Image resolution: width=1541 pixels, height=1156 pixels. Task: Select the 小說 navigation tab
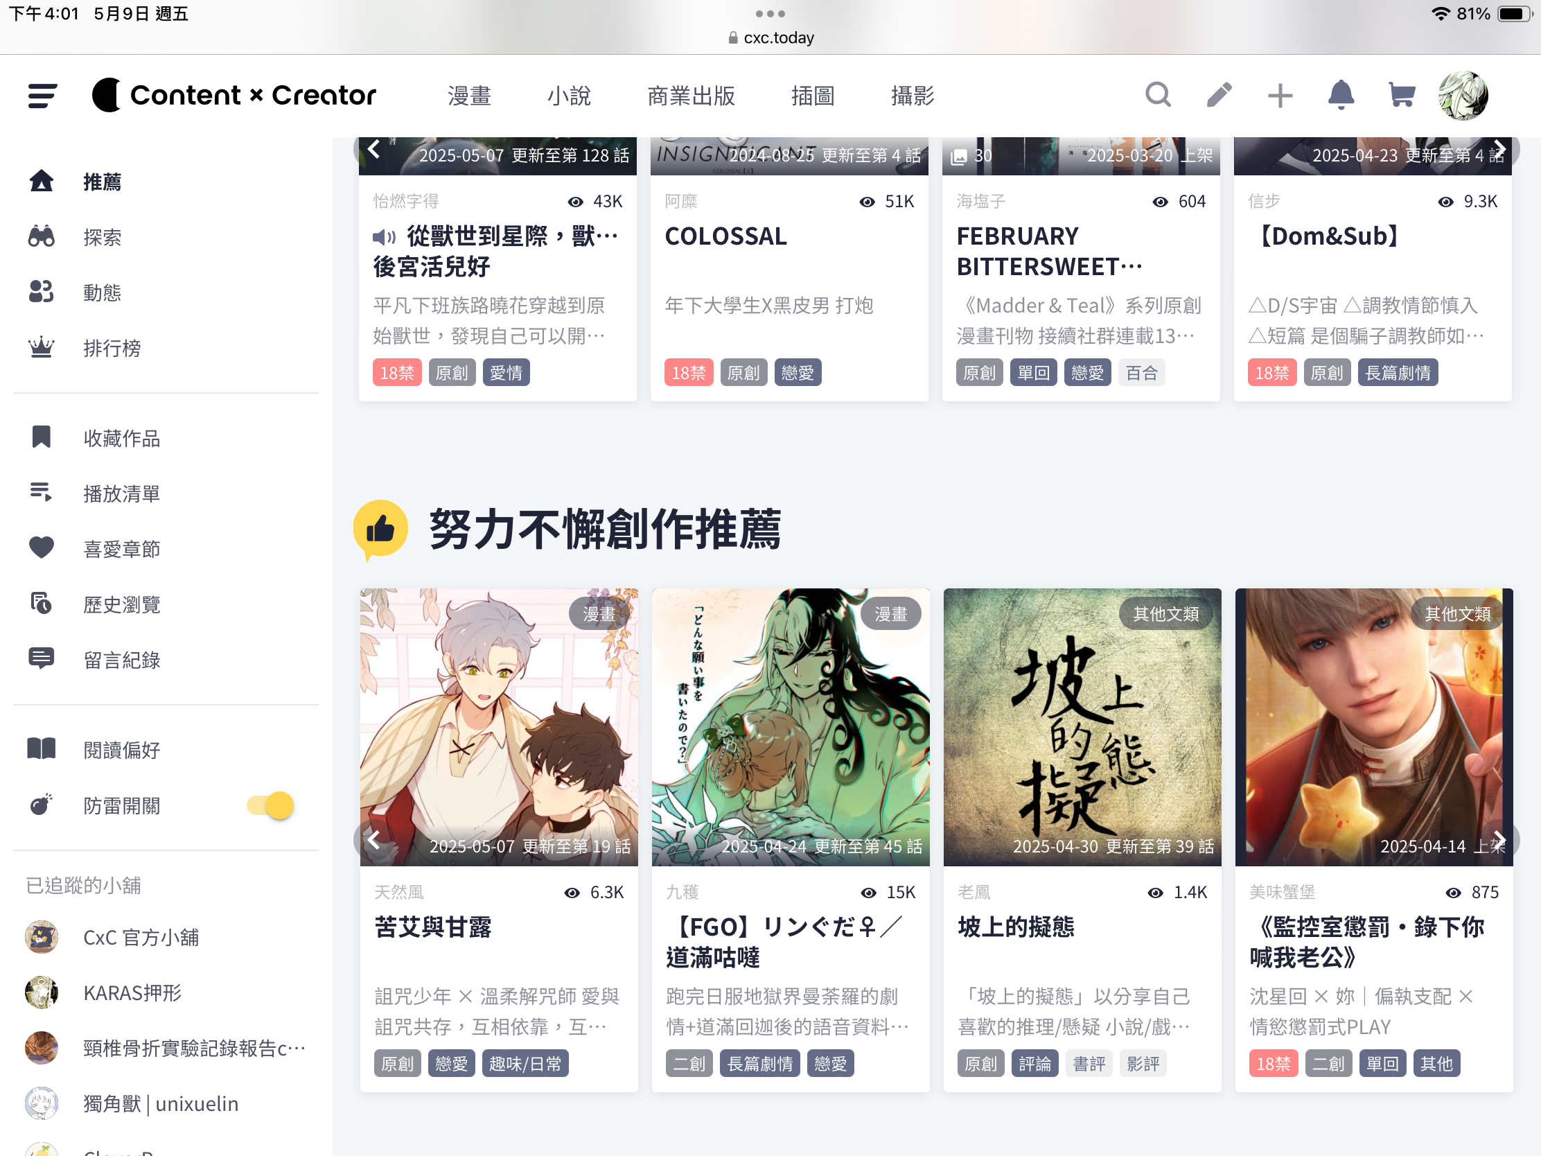click(569, 96)
